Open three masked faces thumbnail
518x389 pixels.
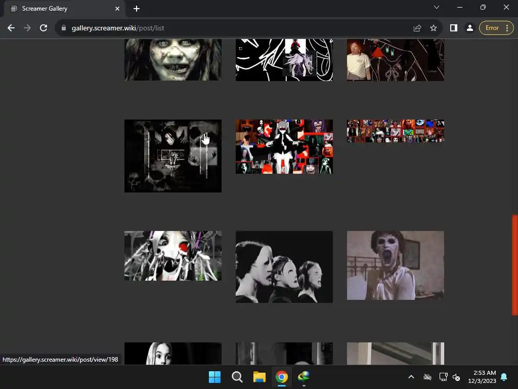(x=284, y=267)
